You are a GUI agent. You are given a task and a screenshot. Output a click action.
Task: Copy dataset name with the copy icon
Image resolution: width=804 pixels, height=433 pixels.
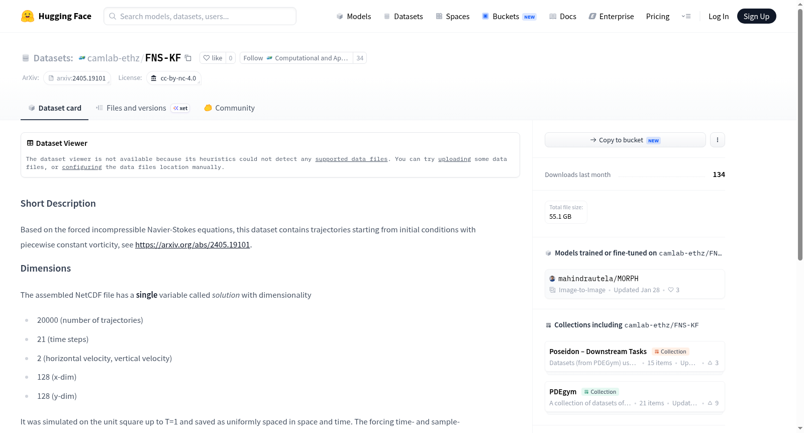click(188, 58)
